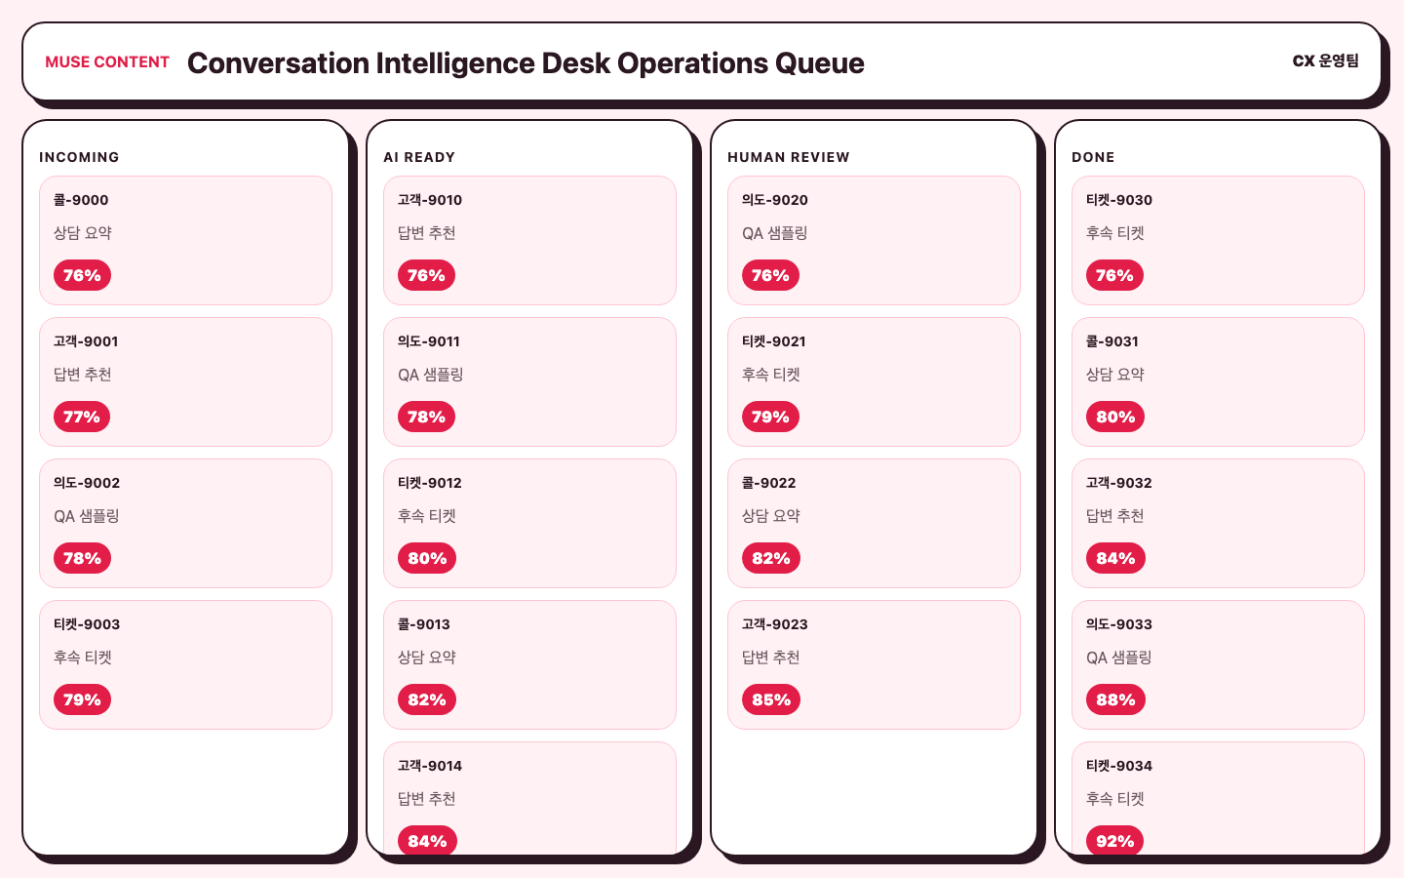The width and height of the screenshot is (1404, 878).
Task: Click the MUSE CONTENT brand link
Action: (107, 61)
